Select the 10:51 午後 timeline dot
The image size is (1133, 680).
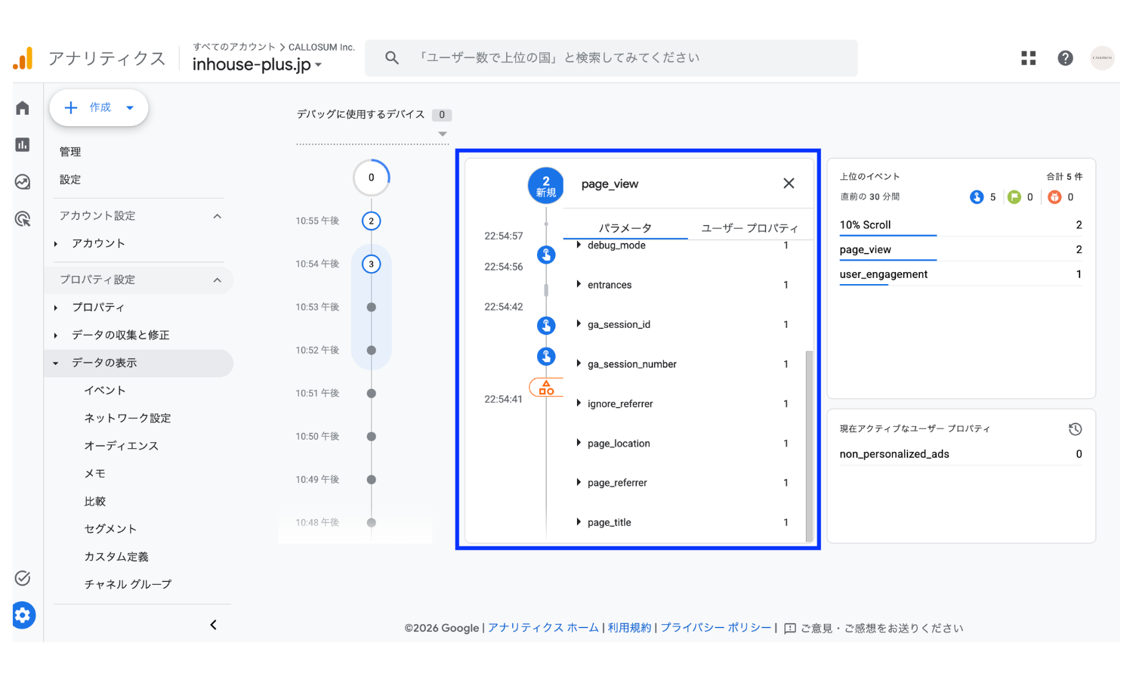371,394
